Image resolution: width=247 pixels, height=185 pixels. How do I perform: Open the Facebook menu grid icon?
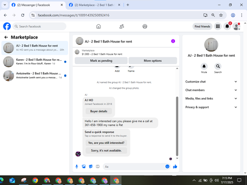(218, 26)
